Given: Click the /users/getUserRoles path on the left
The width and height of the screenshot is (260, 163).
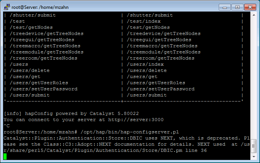Looking at the screenshot, I should point(39,83).
